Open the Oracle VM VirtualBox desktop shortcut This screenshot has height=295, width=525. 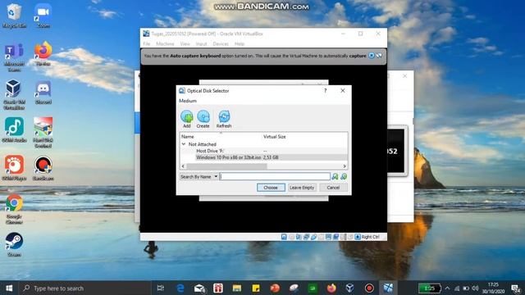click(14, 95)
